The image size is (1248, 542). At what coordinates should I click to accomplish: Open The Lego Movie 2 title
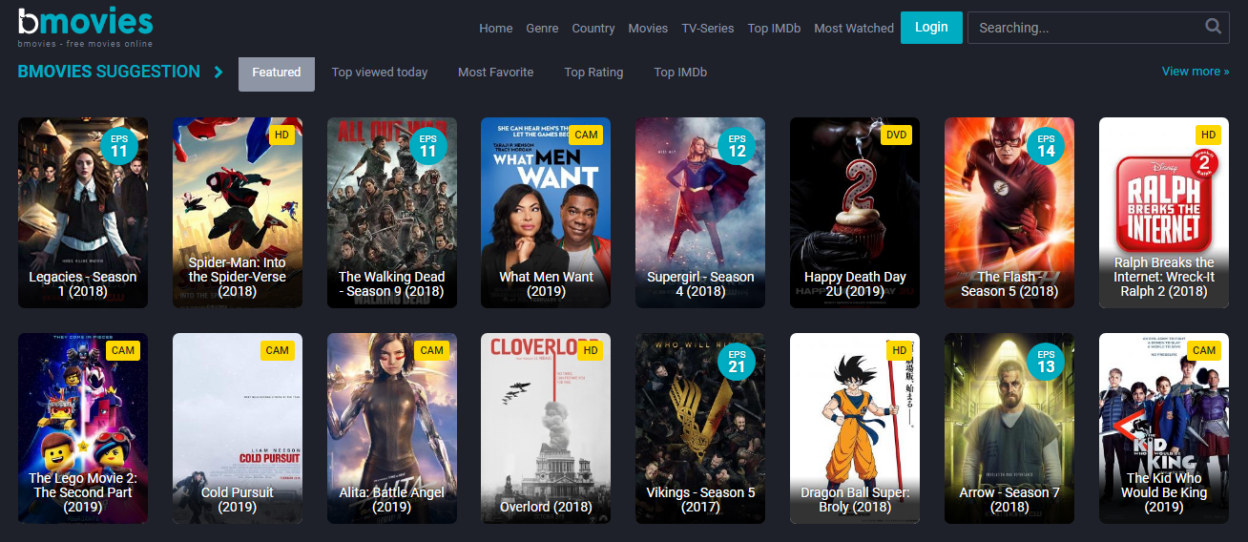(83, 492)
